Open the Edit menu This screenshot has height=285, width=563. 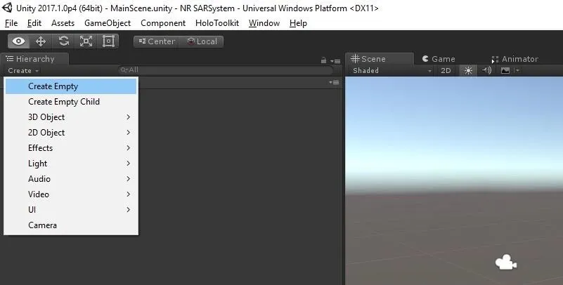tap(34, 23)
